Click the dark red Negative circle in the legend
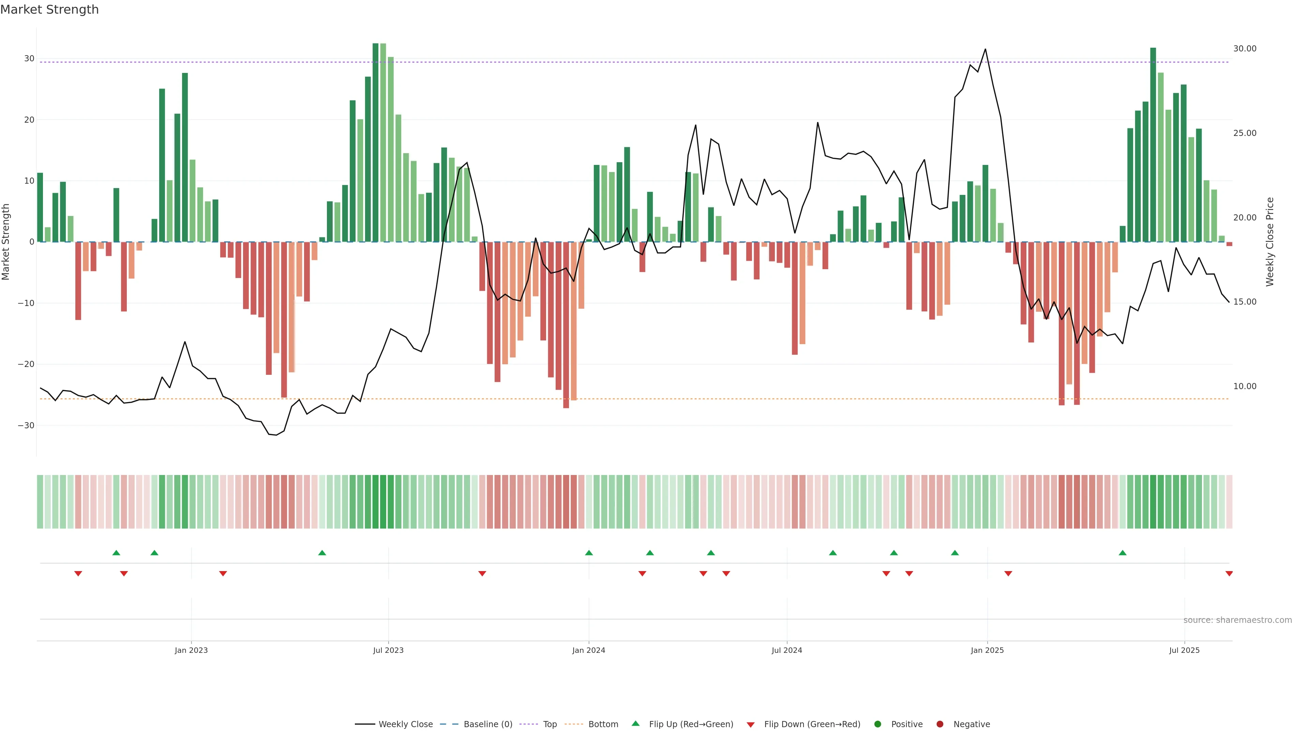Viewport: 1309px width, 736px height. [939, 724]
